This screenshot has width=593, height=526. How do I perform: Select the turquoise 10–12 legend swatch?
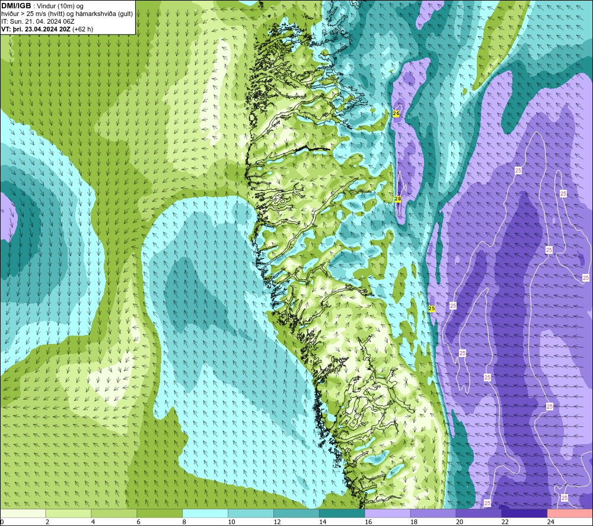point(251,514)
